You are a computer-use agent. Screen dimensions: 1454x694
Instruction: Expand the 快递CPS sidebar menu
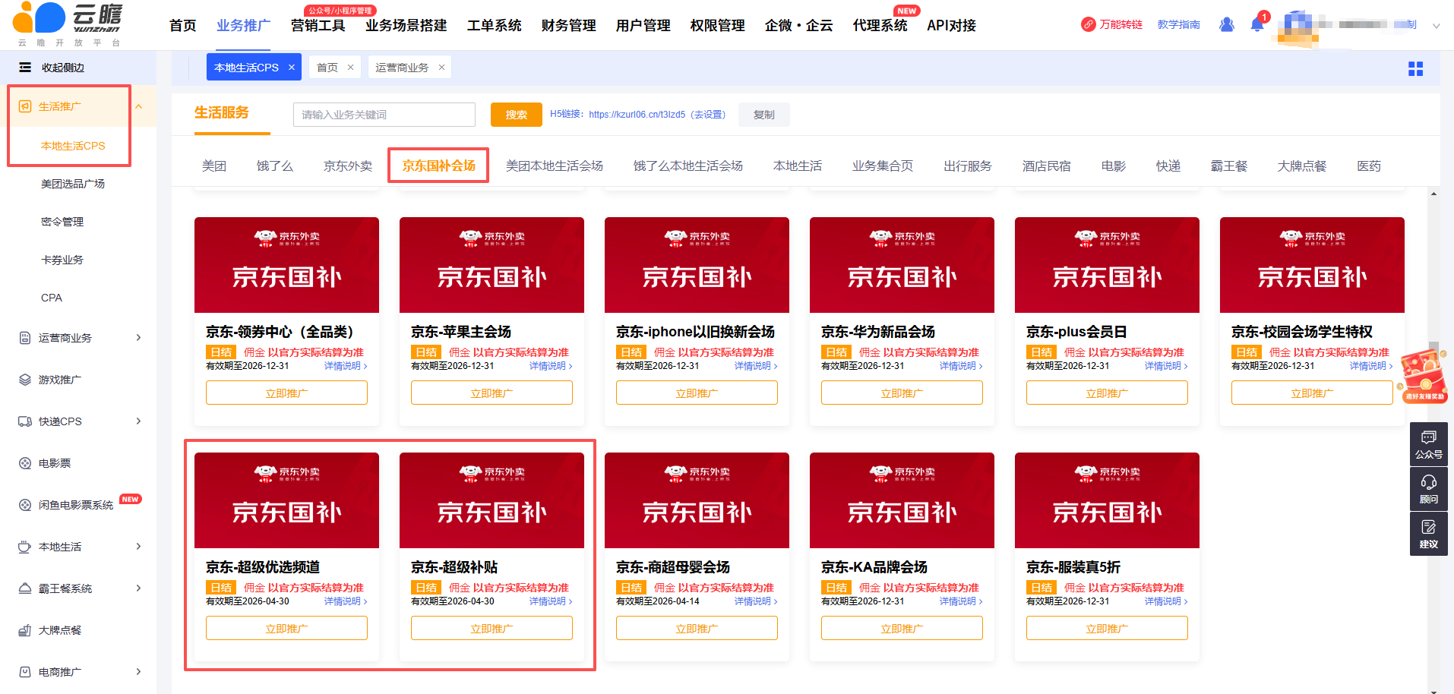[138, 421]
